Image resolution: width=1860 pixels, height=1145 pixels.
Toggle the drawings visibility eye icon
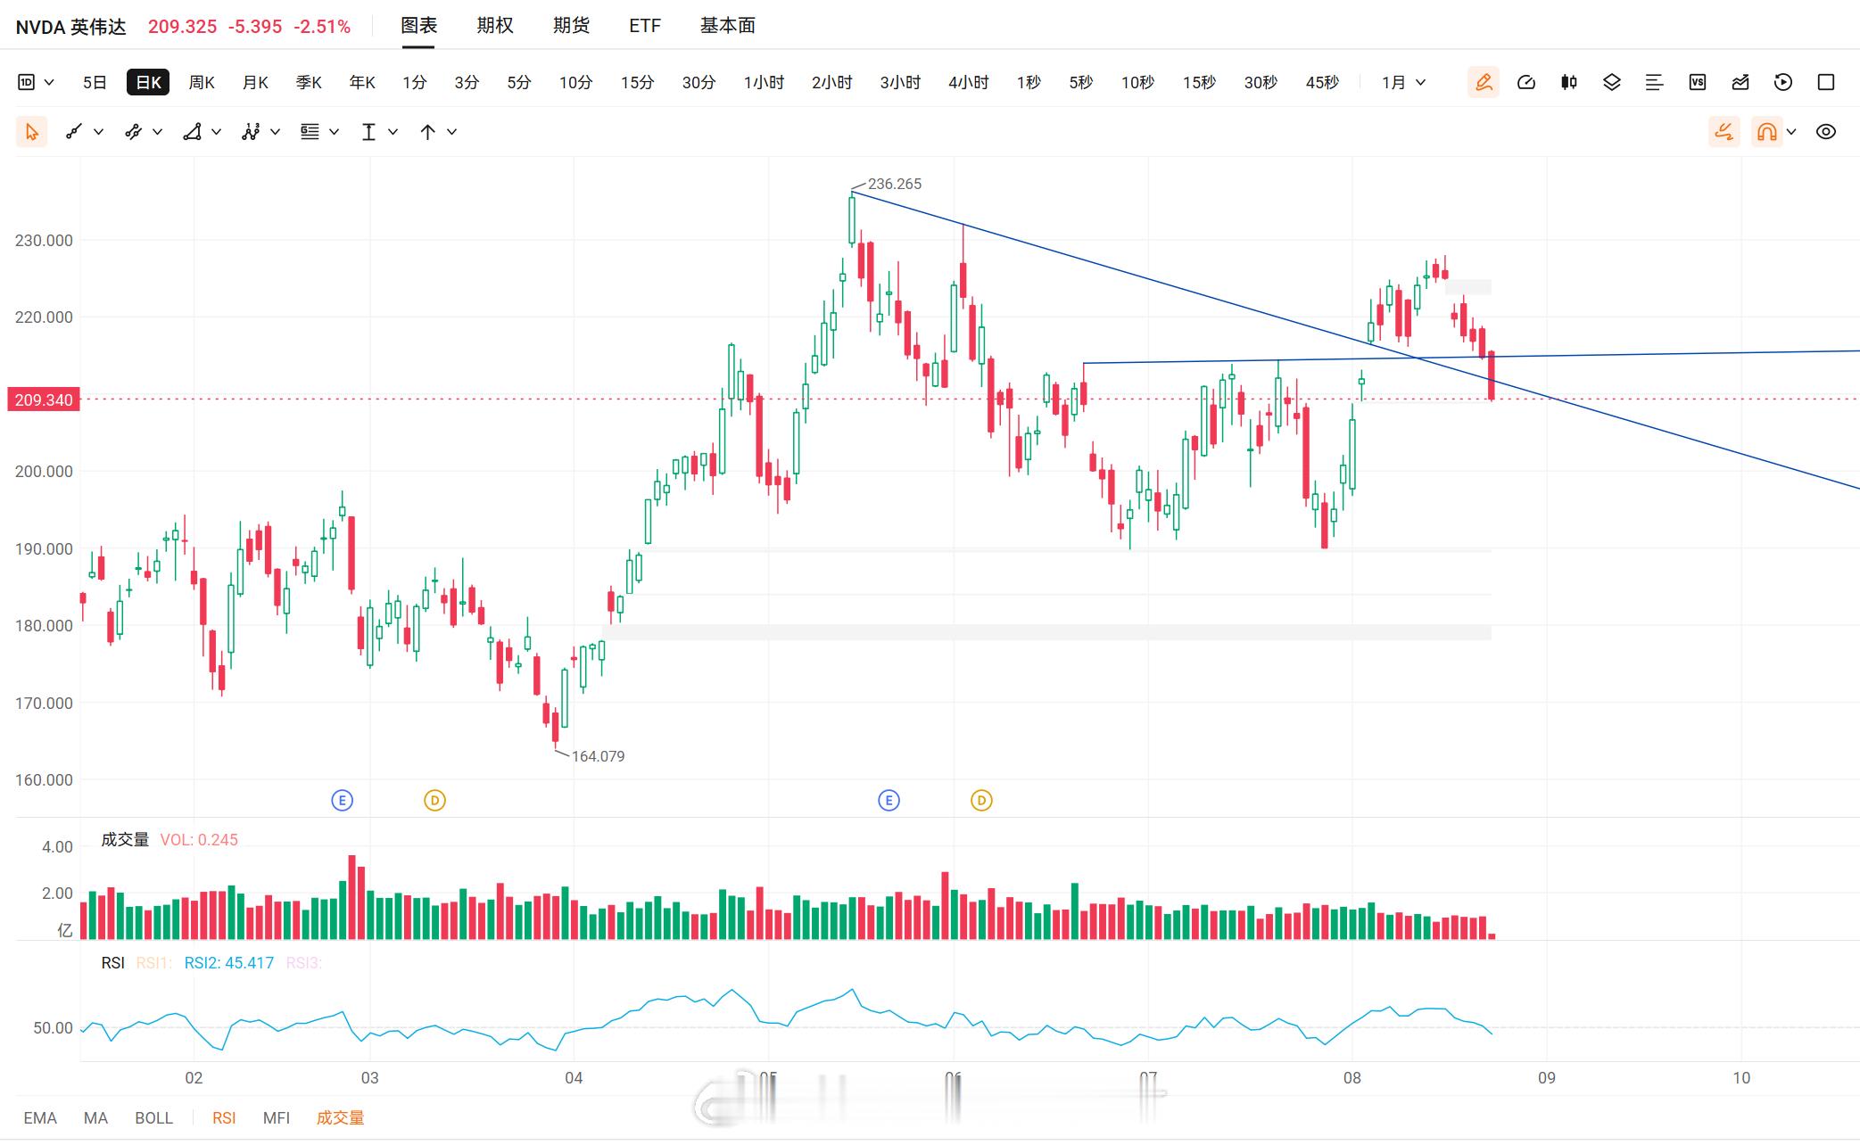tap(1826, 132)
